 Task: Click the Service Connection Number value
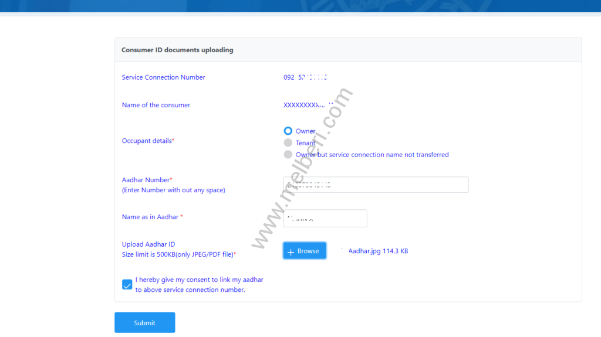point(305,77)
